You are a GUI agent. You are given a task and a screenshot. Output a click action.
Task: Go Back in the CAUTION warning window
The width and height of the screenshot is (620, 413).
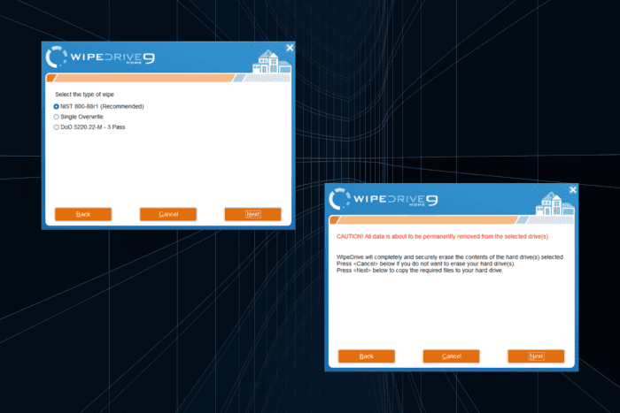[x=367, y=356]
